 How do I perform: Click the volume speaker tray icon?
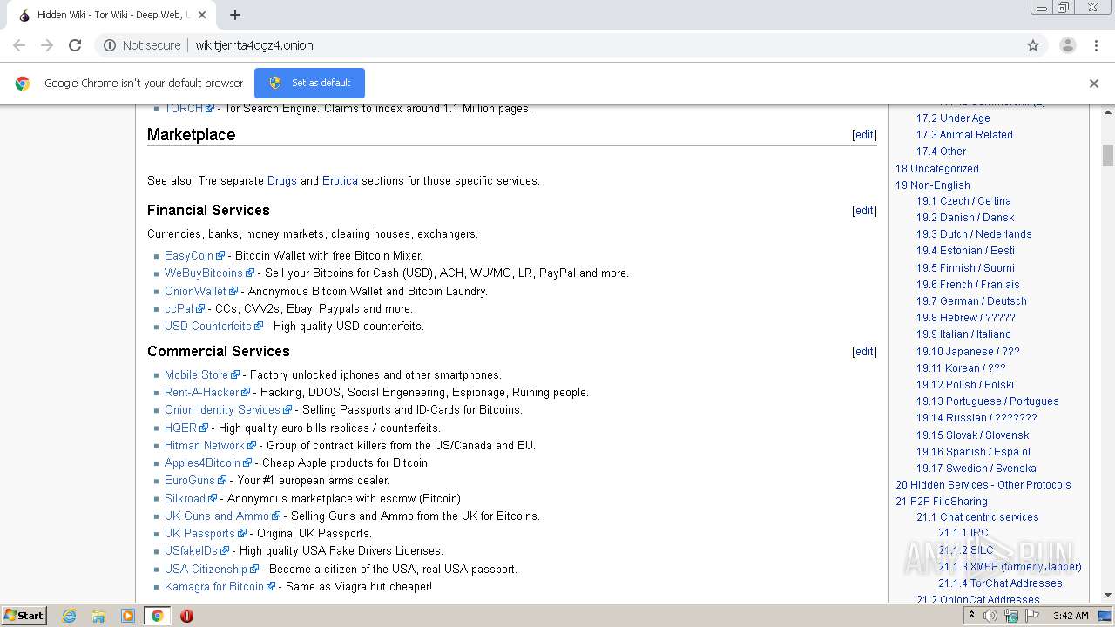coord(990,616)
